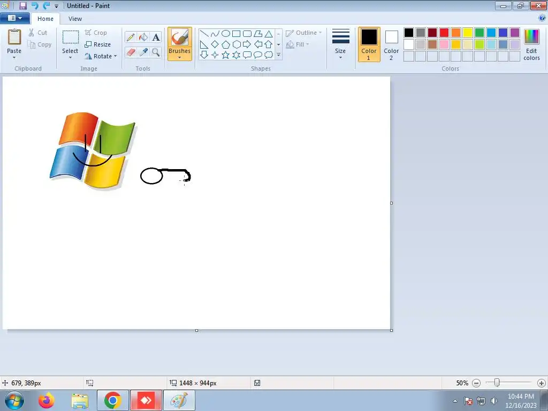The width and height of the screenshot is (548, 411).
Task: Choose the Oval shape
Action: click(226, 34)
